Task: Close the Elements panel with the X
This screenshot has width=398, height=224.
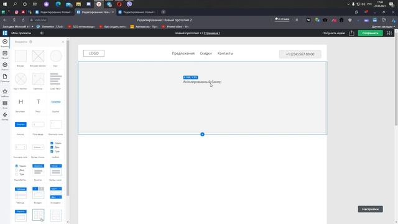Action: click(63, 42)
